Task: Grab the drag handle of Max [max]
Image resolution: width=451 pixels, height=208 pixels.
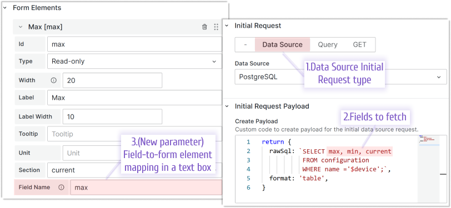Action: [216, 27]
